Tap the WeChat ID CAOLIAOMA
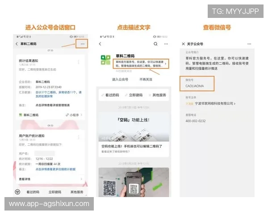The height and width of the screenshot is (215, 268). click(195, 86)
